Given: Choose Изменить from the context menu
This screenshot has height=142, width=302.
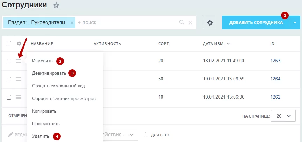Looking at the screenshot, I should (x=42, y=61).
